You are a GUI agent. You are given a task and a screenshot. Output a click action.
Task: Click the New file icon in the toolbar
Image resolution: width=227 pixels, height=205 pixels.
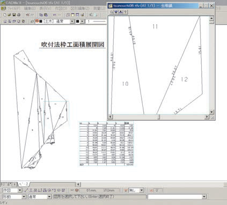click(x=5, y=15)
